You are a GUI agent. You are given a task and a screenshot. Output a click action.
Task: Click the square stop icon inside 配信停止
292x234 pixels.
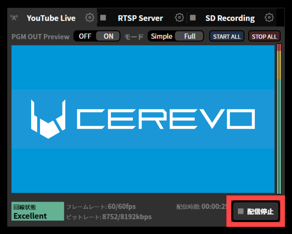pyautogui.click(x=241, y=211)
